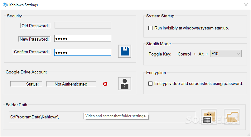
Task: Enable encrypt video and screenshots using password
Action: click(150, 84)
